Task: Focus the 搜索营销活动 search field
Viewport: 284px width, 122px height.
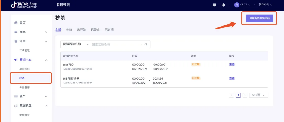Action: 116,44
